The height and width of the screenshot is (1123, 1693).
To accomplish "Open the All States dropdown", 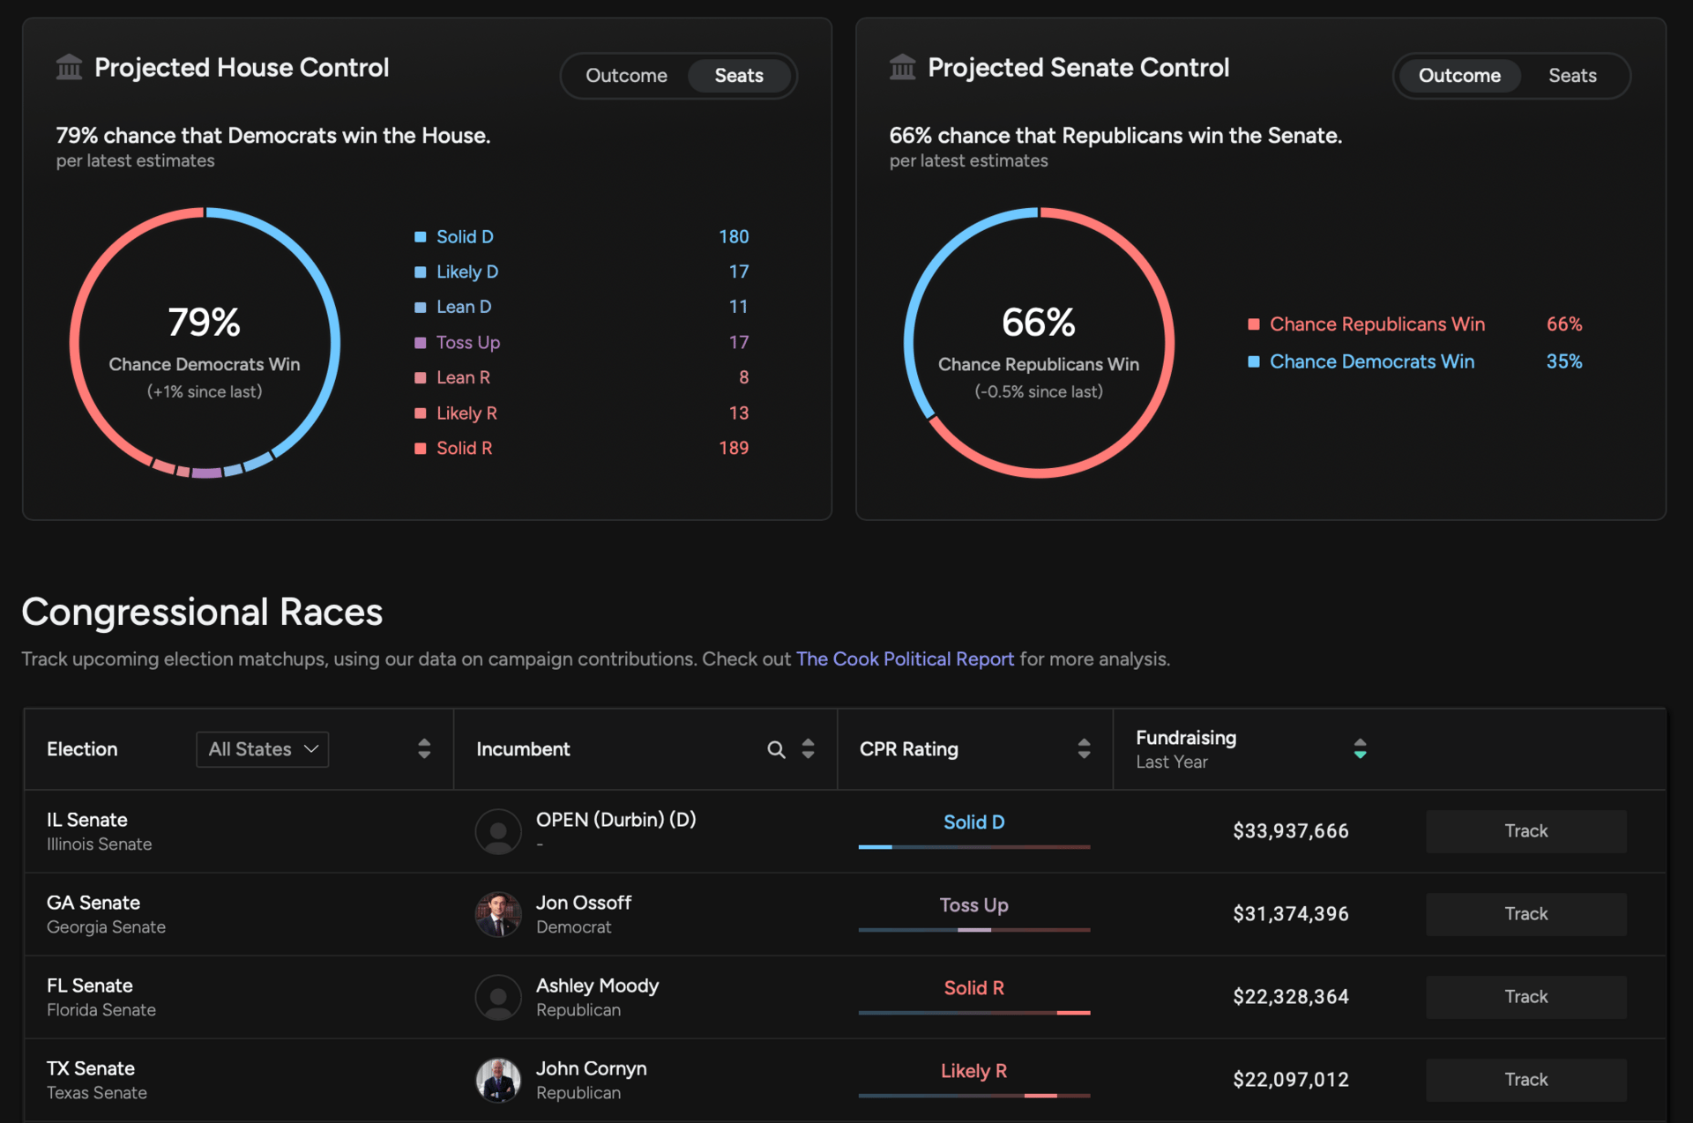I will tap(263, 749).
